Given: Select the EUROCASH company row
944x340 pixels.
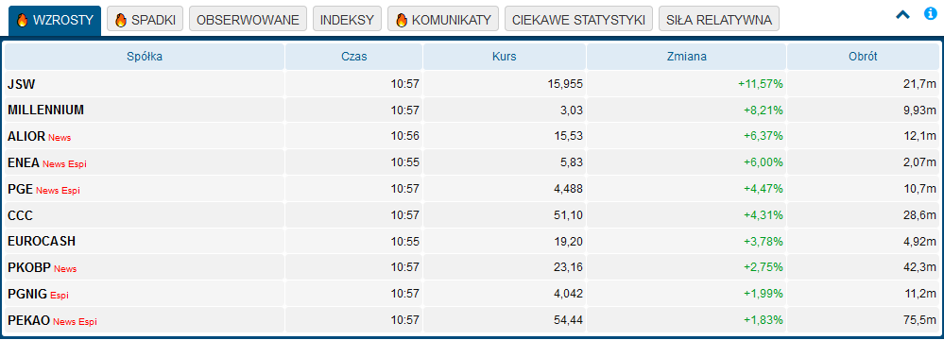Looking at the screenshot, I should coord(472,242).
